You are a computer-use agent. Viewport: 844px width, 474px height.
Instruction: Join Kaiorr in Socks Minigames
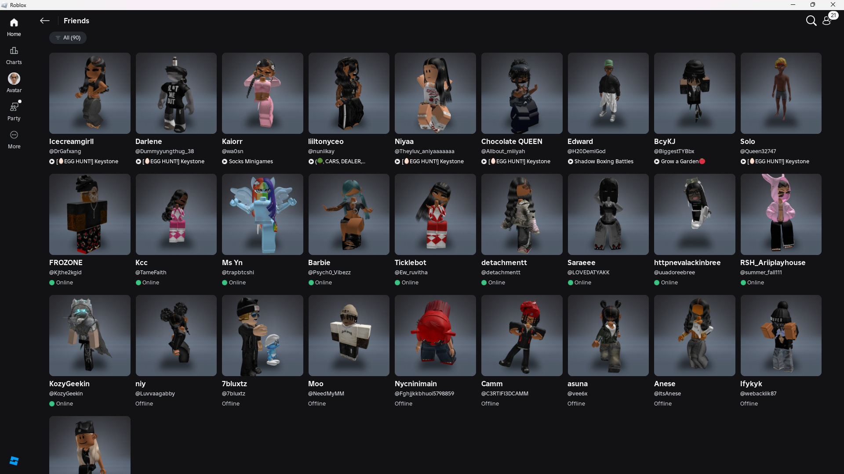point(251,162)
